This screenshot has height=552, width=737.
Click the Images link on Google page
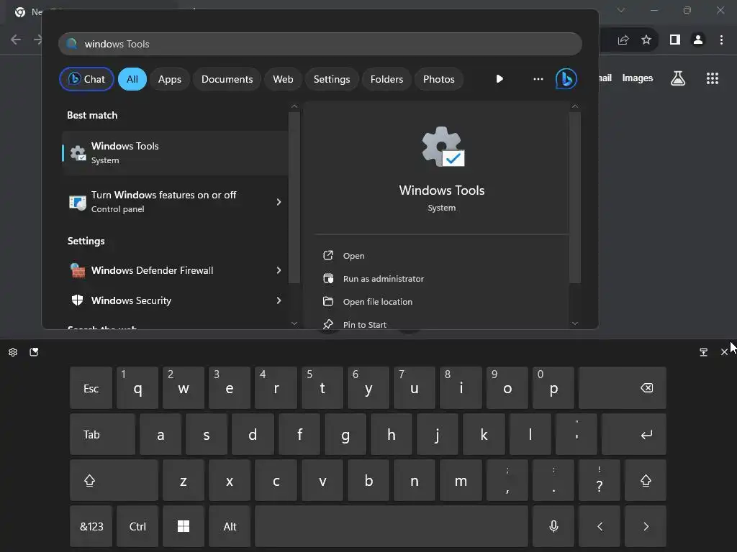pos(638,78)
